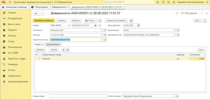Screen dimensions: 210x100
Task: Click Добавить in goods table
Action: click(x=40, y=50)
